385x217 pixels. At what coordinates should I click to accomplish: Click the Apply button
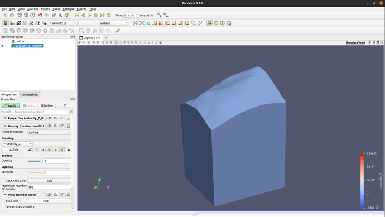[10, 105]
